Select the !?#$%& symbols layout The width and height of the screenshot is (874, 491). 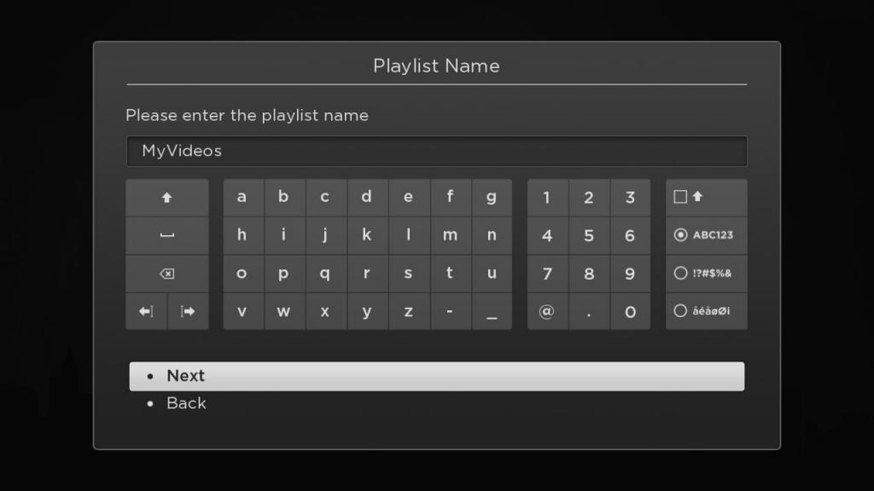[706, 274]
